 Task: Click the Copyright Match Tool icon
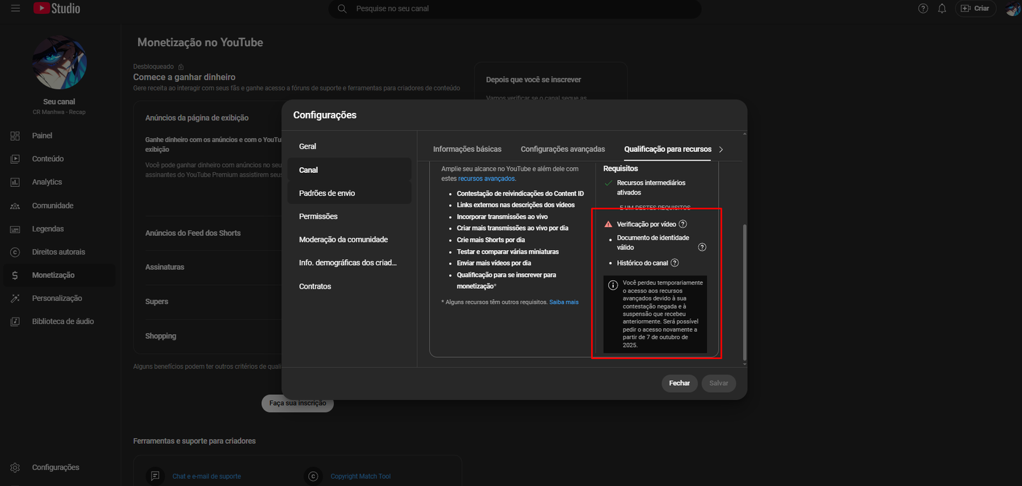click(x=313, y=476)
